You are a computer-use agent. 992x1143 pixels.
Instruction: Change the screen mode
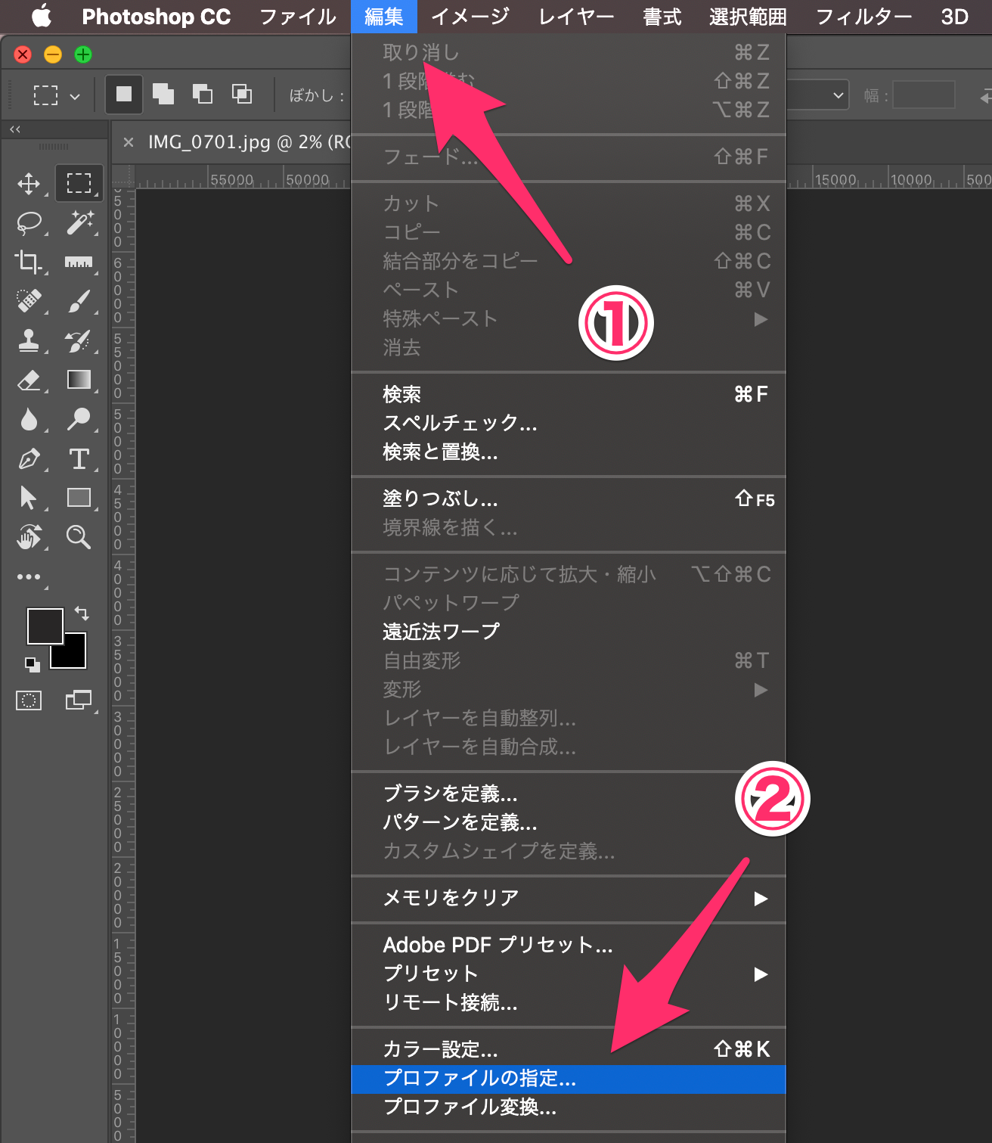pyautogui.click(x=79, y=700)
